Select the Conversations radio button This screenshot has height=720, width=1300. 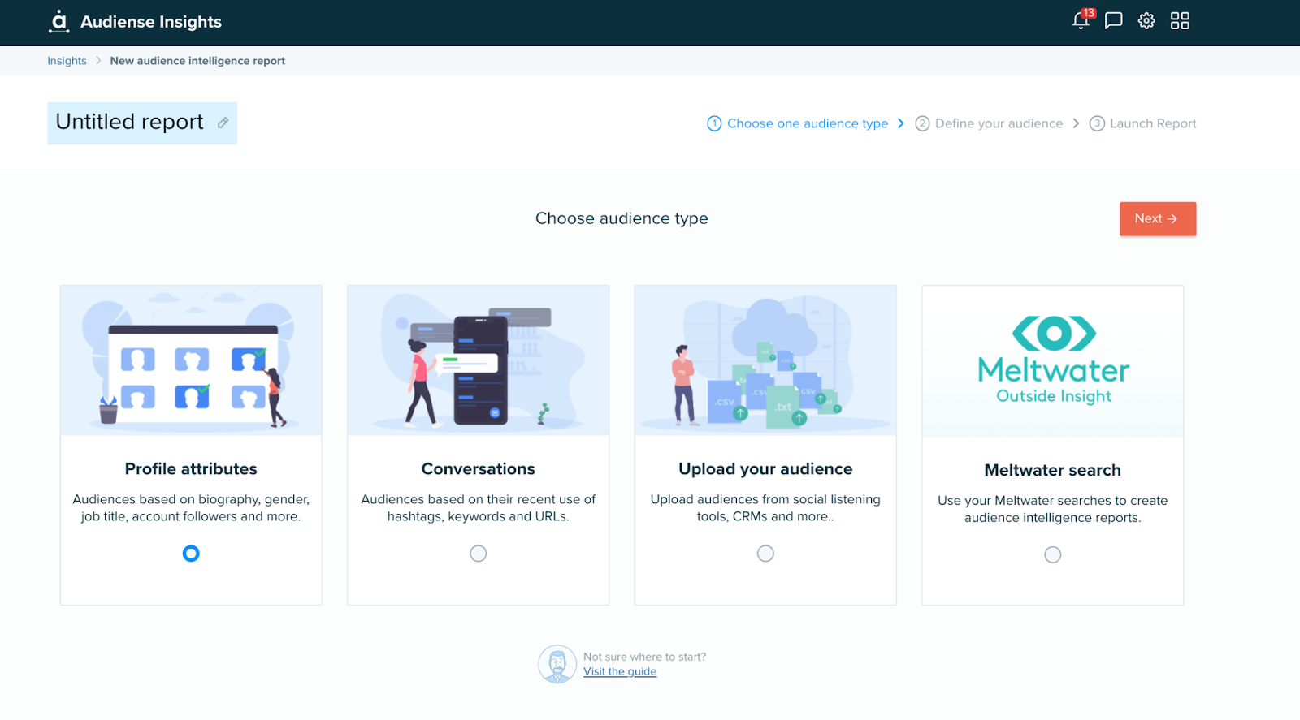[479, 554]
